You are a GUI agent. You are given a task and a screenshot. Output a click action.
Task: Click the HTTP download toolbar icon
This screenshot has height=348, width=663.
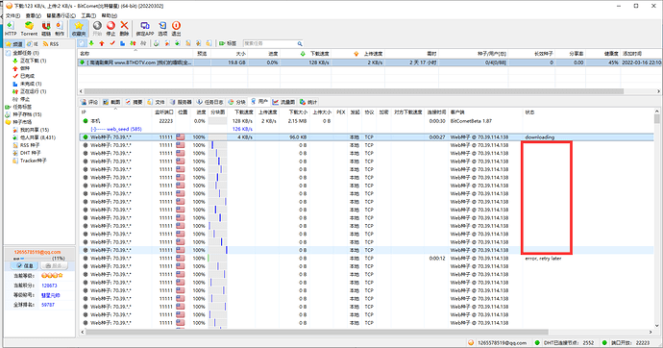click(x=11, y=28)
